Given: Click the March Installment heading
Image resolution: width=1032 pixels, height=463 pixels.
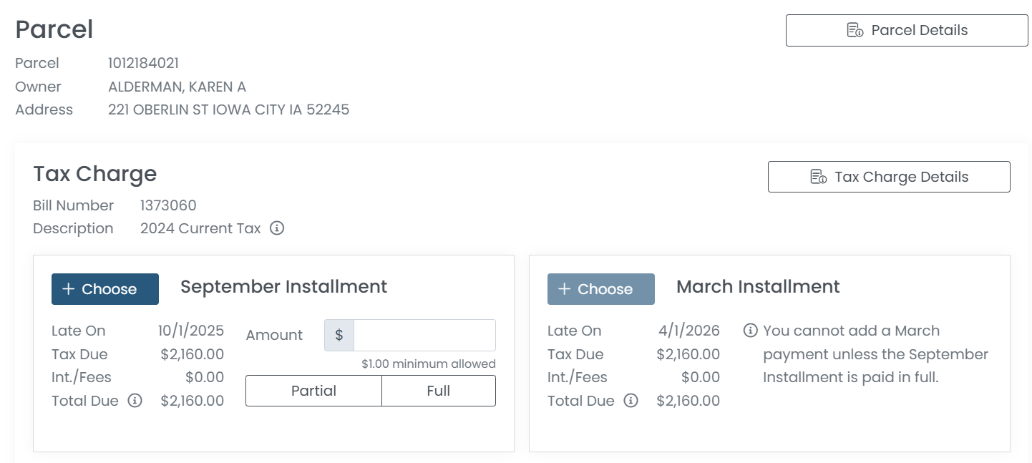Looking at the screenshot, I should point(758,287).
